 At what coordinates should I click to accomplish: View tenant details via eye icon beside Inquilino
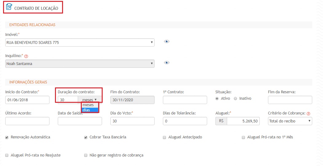click(x=167, y=63)
